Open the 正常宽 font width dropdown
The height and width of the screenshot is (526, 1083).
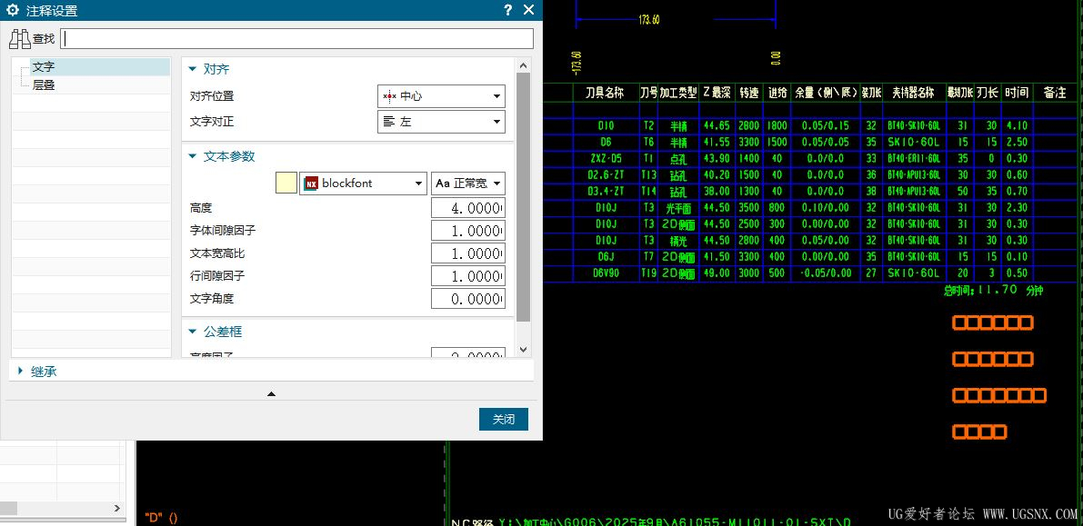(x=468, y=184)
